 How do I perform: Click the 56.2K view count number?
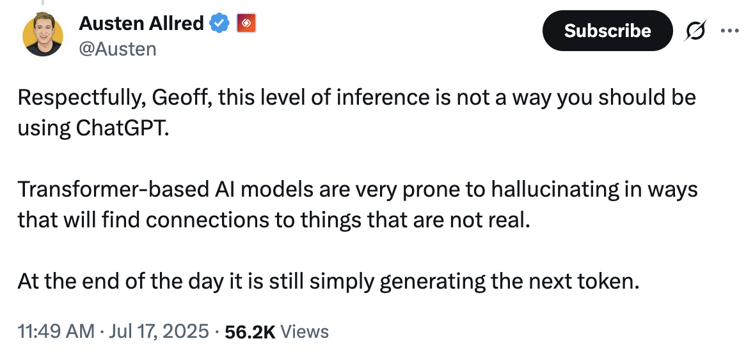(x=250, y=331)
